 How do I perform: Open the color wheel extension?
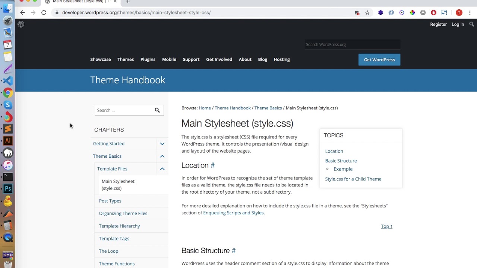pyautogui.click(x=412, y=13)
